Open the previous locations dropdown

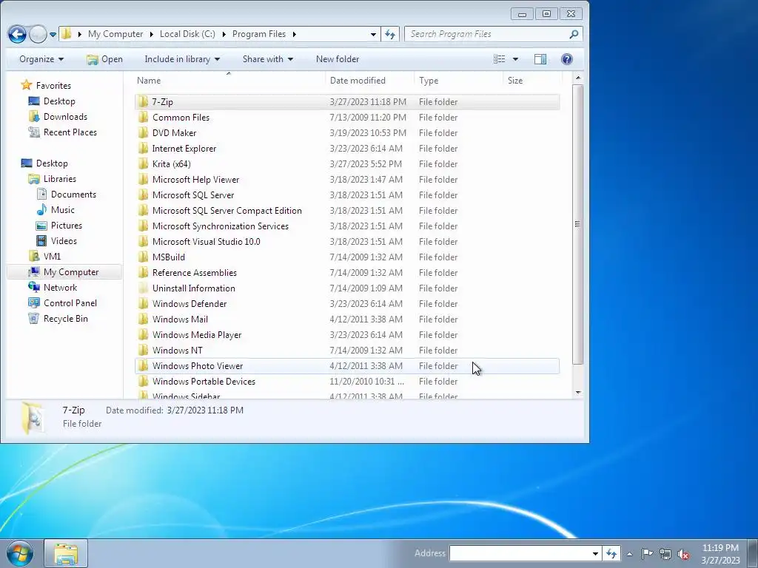[373, 34]
